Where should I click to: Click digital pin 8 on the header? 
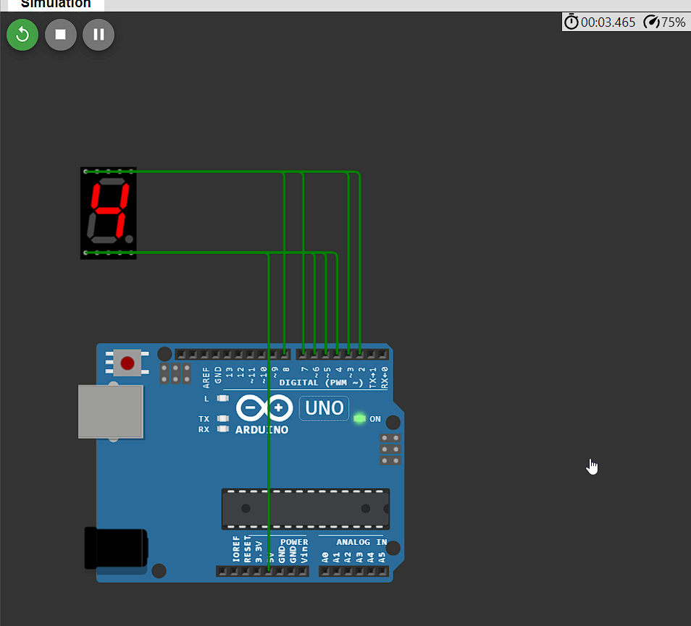point(285,354)
